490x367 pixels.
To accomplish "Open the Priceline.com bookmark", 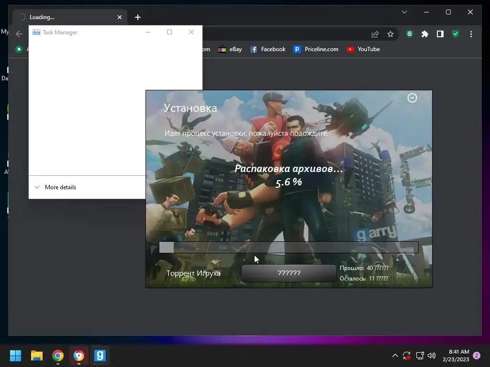I will [x=316, y=49].
